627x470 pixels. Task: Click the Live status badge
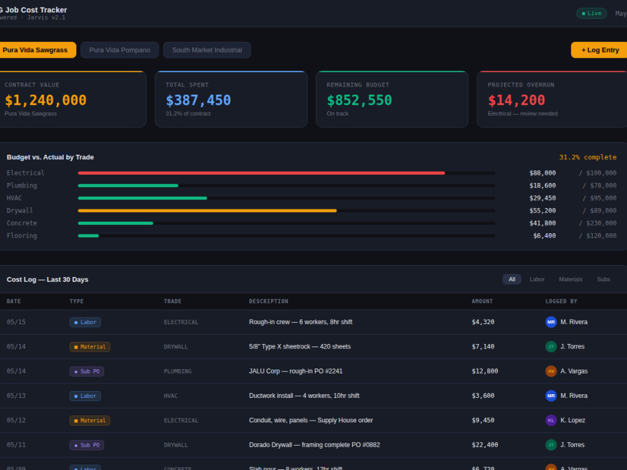tap(591, 13)
